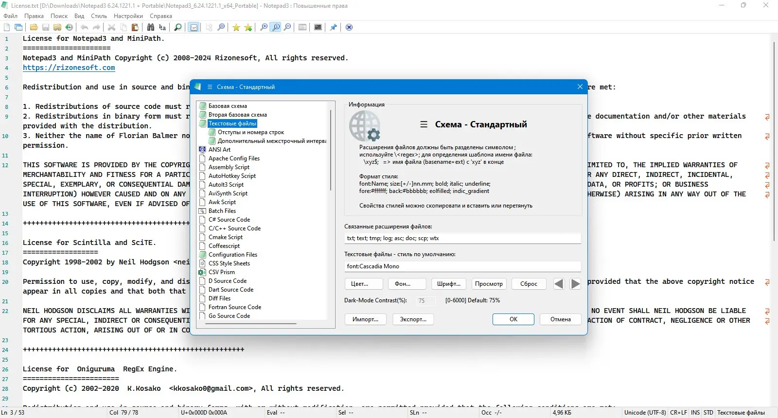
Task: Click the Add to Favorites star-plus icon
Action: [x=248, y=27]
